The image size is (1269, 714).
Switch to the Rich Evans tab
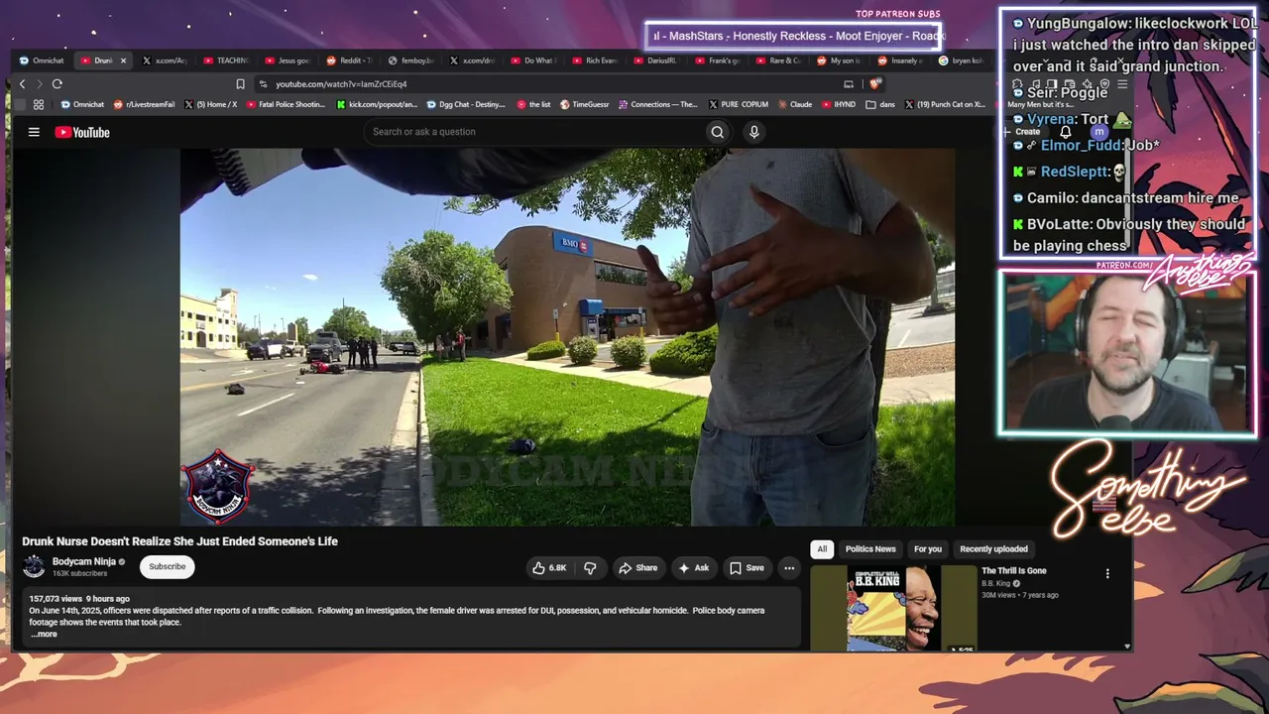595,60
